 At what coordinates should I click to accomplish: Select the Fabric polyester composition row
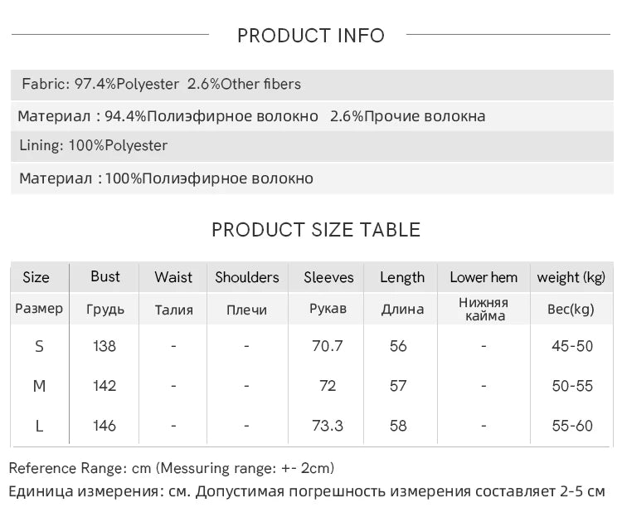pyautogui.click(x=162, y=84)
